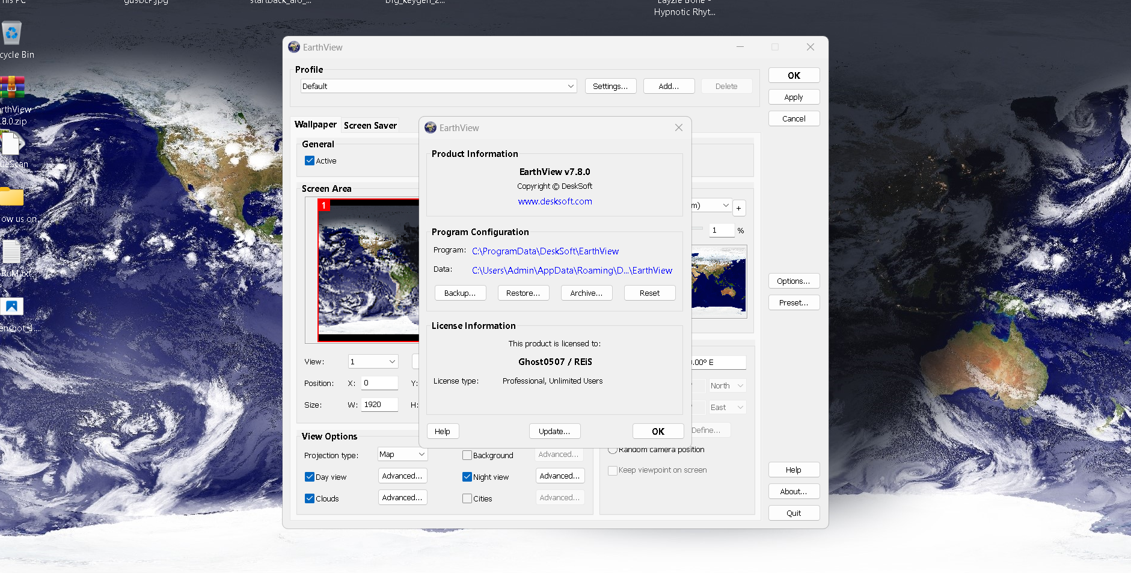Viewport: 1131px width, 573px height.
Task: Switch to the Wallpaper tab
Action: point(315,124)
